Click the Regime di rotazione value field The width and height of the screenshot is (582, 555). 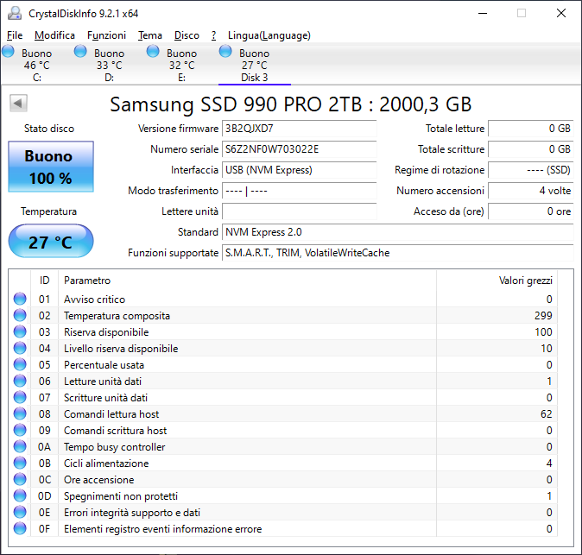[531, 170]
